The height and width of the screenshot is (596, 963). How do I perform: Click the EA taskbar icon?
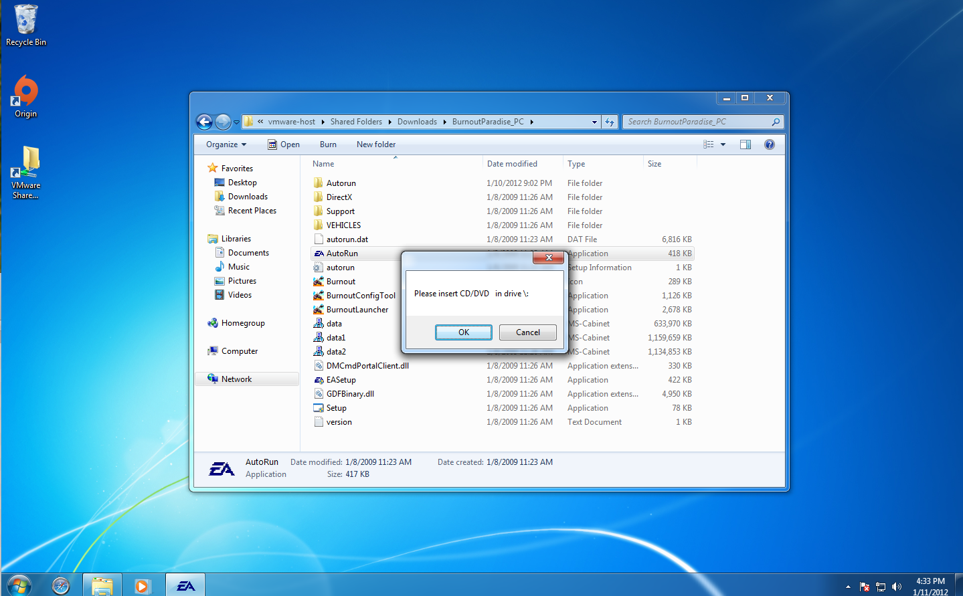[x=185, y=586]
